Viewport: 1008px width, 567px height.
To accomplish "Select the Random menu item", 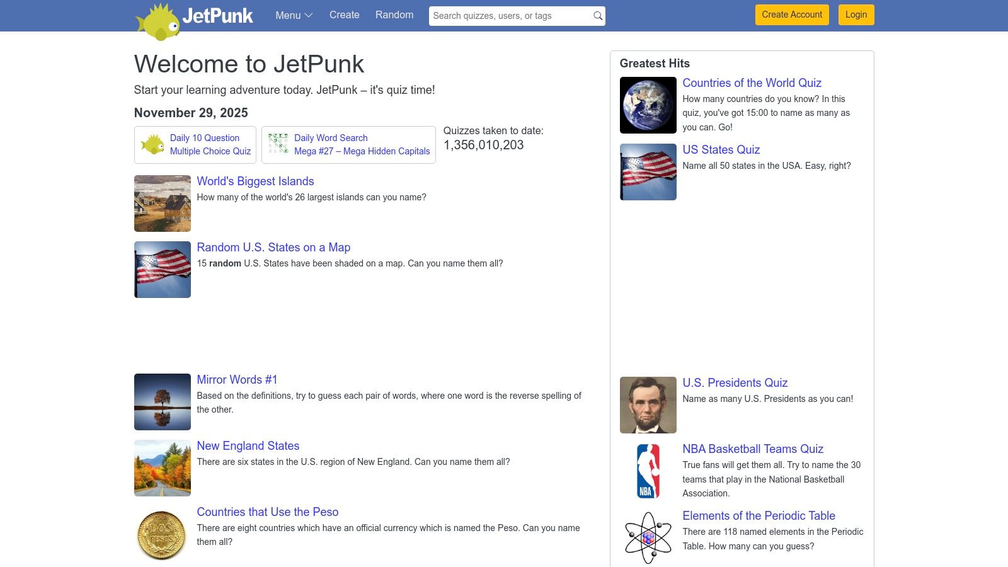I will pyautogui.click(x=394, y=15).
